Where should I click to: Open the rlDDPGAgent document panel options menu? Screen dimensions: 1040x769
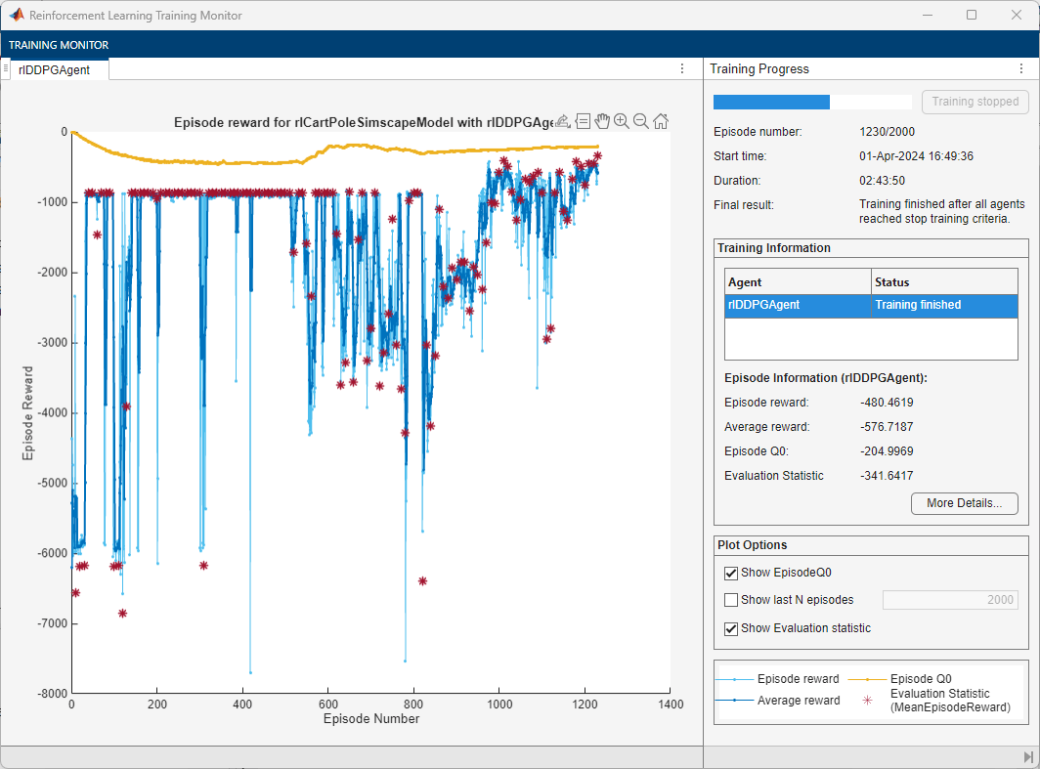(682, 69)
